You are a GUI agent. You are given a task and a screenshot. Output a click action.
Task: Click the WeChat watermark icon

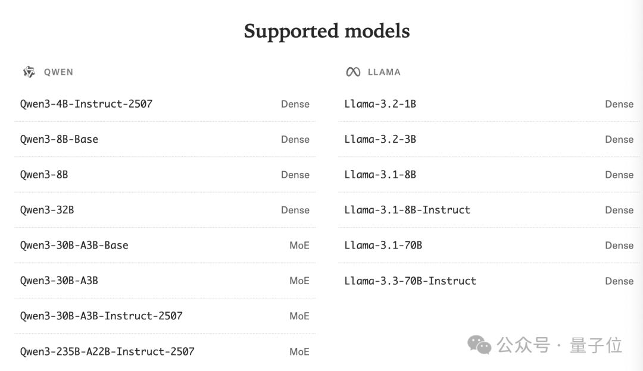point(479,345)
